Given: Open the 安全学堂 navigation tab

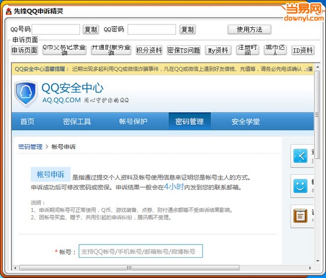Looking at the screenshot, I should click(246, 122).
